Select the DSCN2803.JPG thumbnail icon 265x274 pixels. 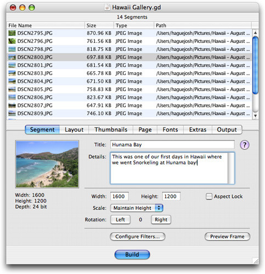click(x=12, y=73)
